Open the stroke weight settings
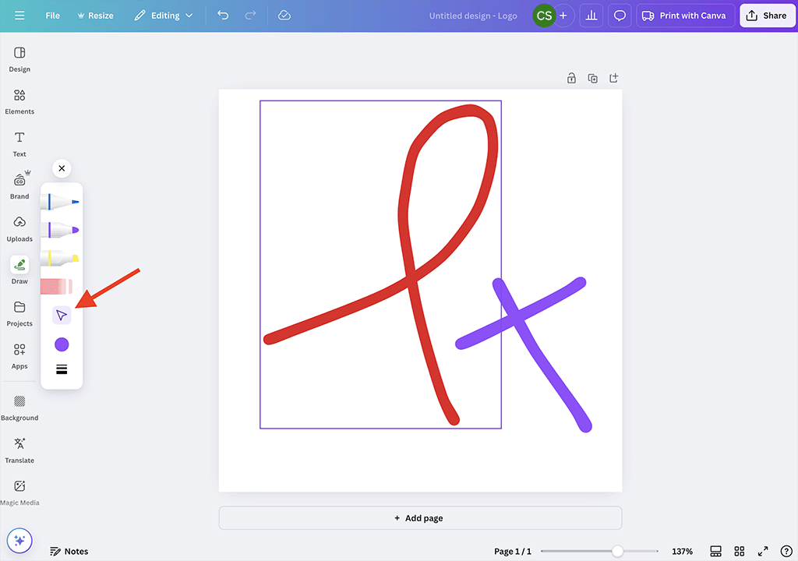Image resolution: width=798 pixels, height=561 pixels. [62, 369]
